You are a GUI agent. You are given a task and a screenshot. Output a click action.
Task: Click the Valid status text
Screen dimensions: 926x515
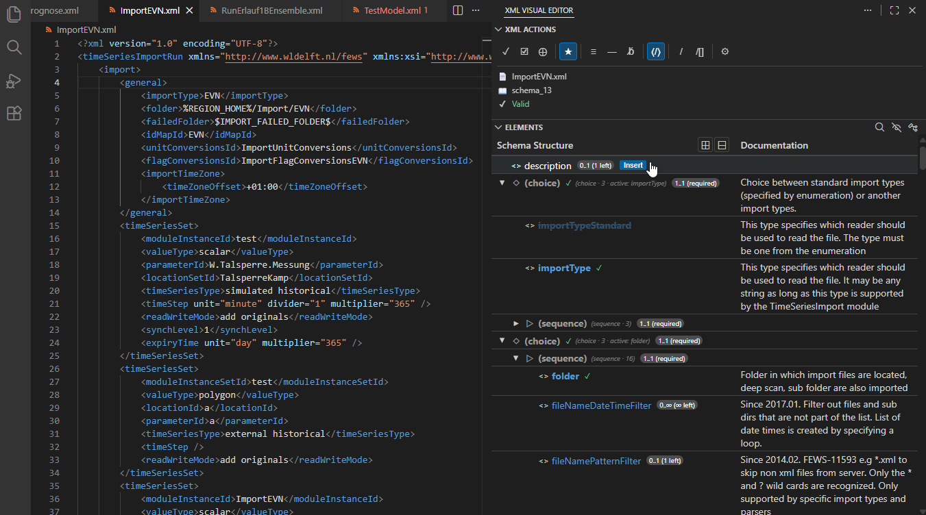[x=520, y=104]
